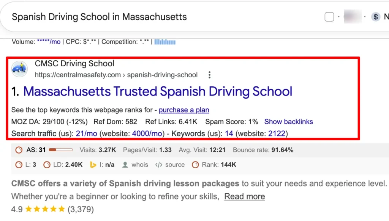The height and width of the screenshot is (221, 389).
Task: Click the Bing index icon next to I: n/a
Action: pyautogui.click(x=93, y=165)
